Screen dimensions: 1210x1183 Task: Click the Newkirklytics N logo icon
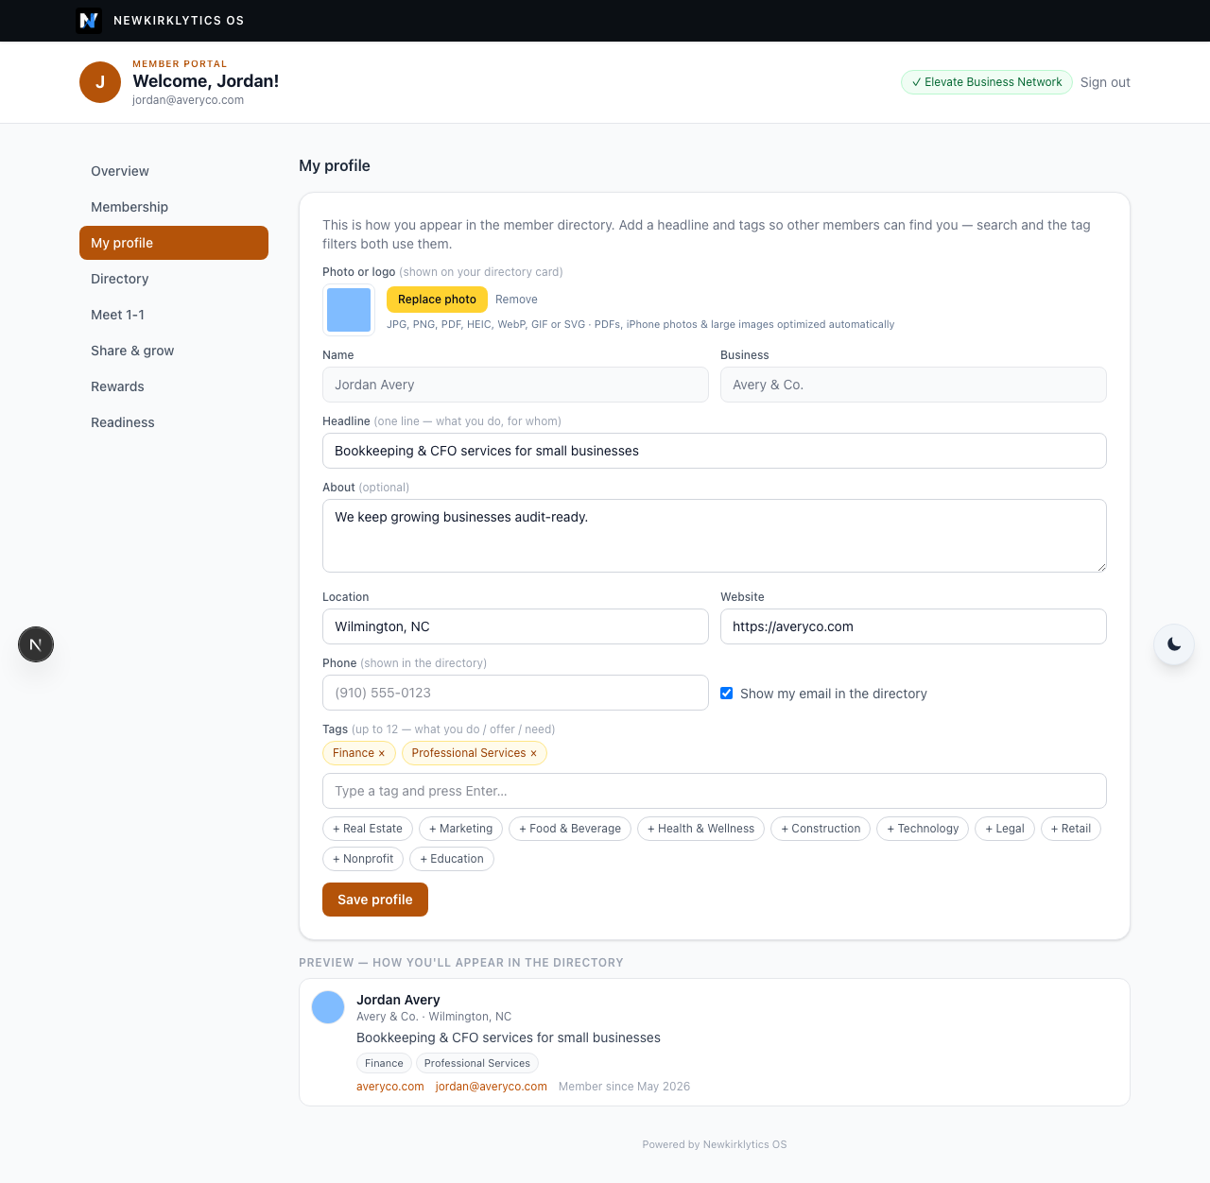coord(89,20)
